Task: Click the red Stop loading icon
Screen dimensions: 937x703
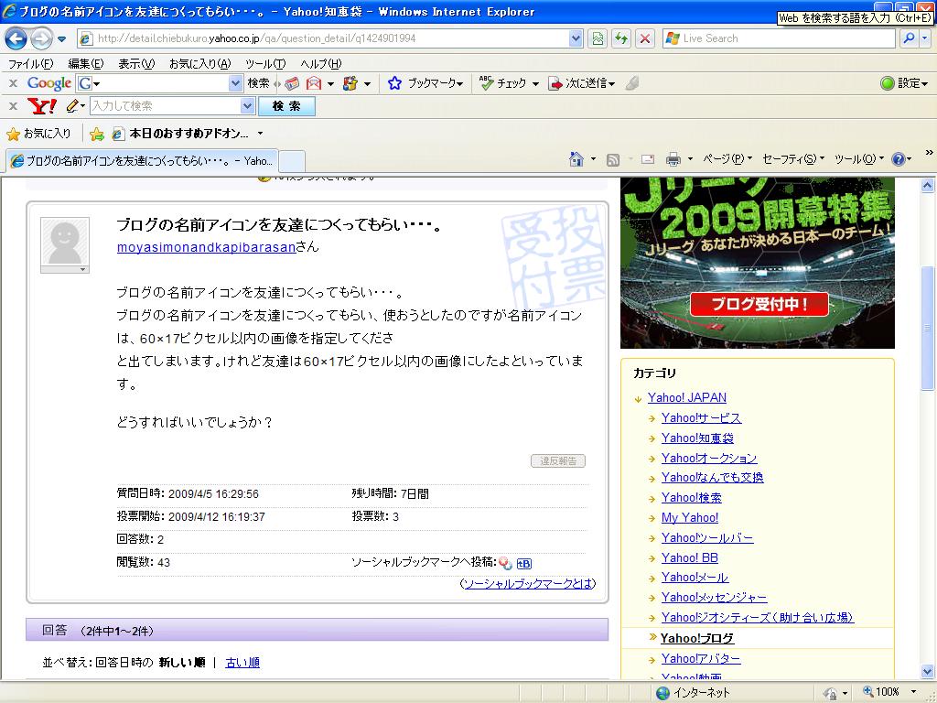Action: (645, 38)
